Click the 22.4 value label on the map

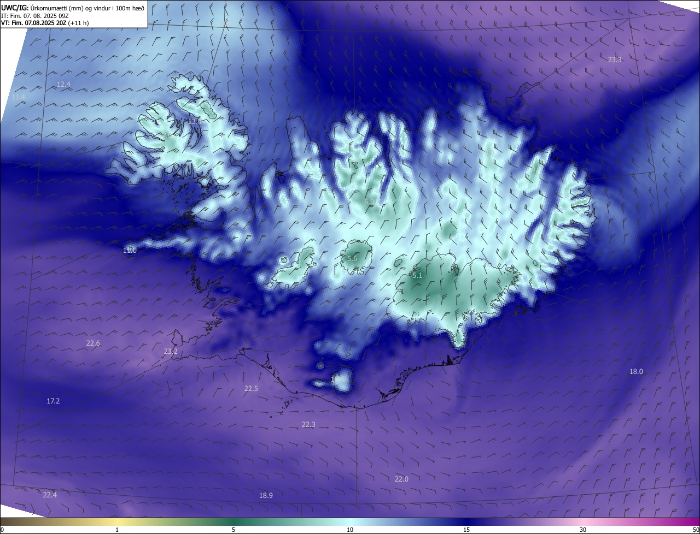coord(50,495)
